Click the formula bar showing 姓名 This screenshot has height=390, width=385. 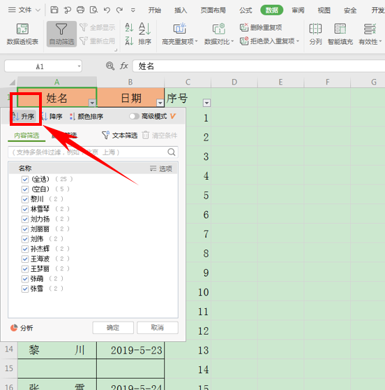pos(259,66)
